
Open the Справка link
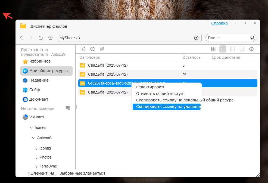(219, 23)
